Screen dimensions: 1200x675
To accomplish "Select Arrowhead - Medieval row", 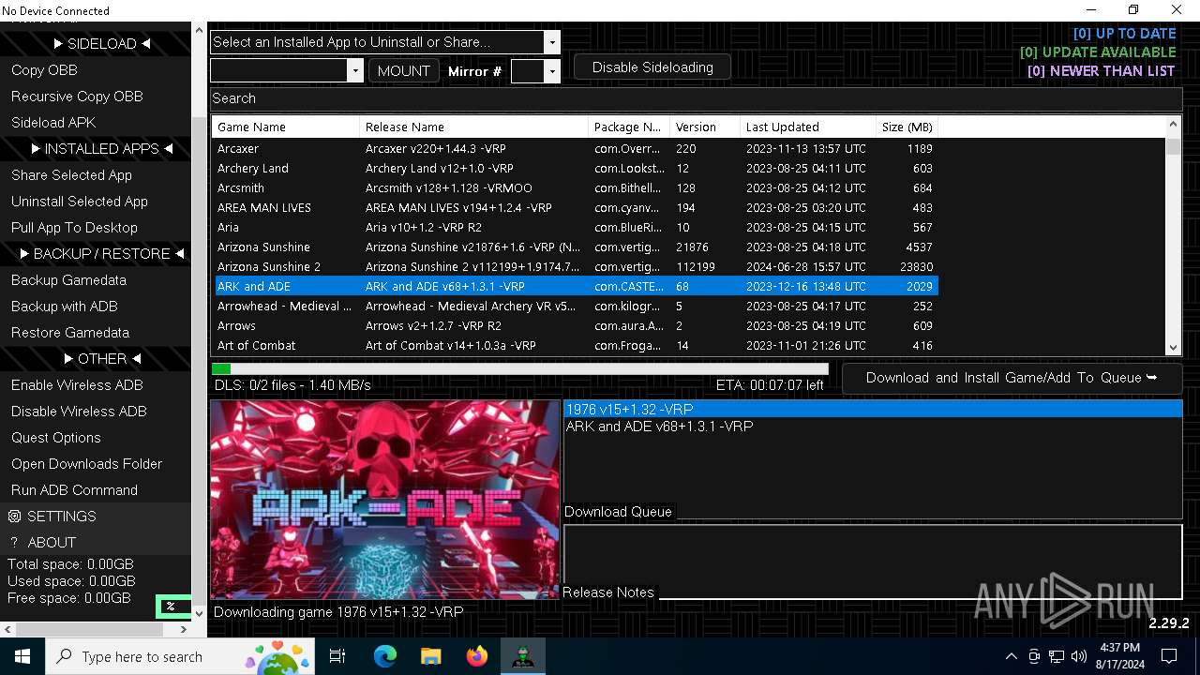I will (x=576, y=306).
